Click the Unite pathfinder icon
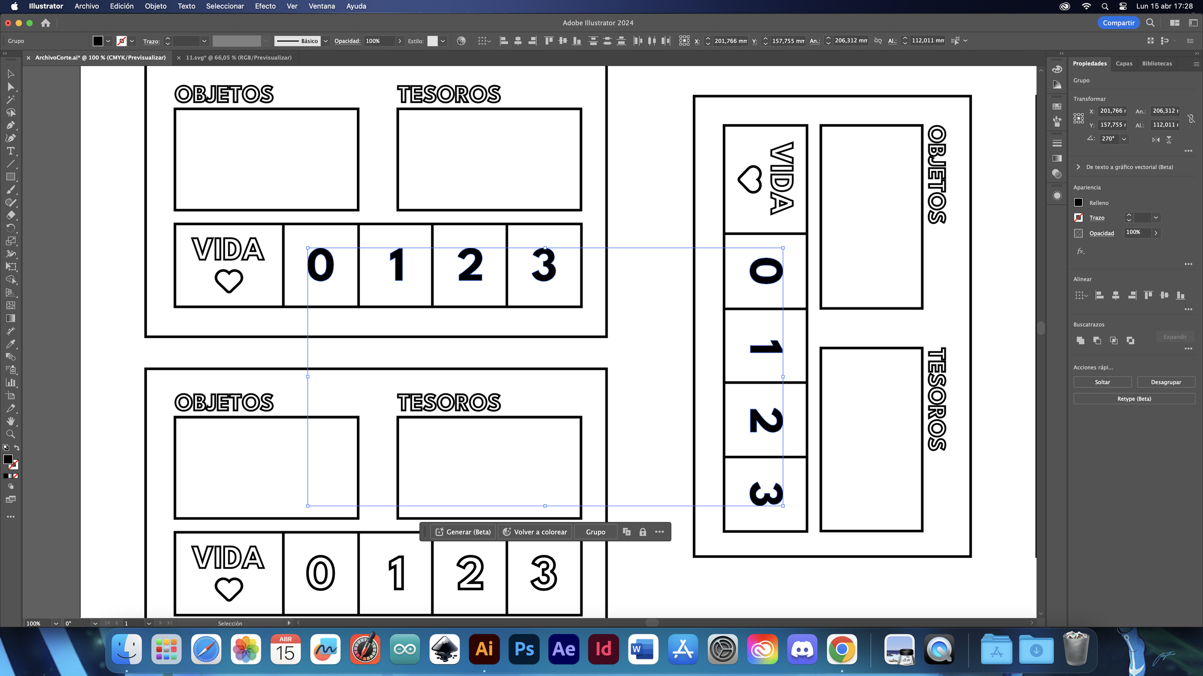1203x676 pixels. click(x=1080, y=341)
